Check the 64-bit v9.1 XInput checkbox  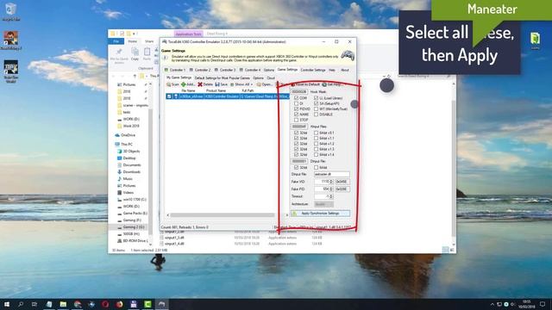pyautogui.click(x=317, y=133)
